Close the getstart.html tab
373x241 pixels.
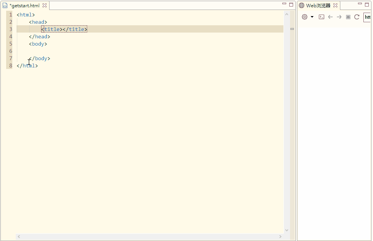45,5
